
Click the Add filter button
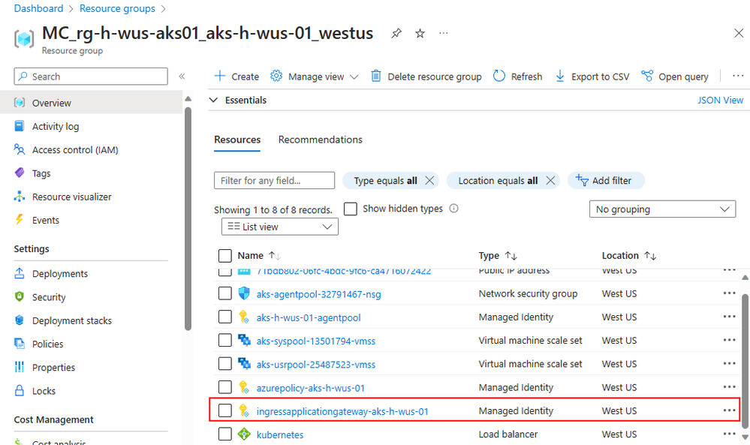pyautogui.click(x=606, y=181)
